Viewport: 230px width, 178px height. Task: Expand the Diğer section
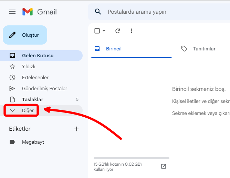[21, 110]
